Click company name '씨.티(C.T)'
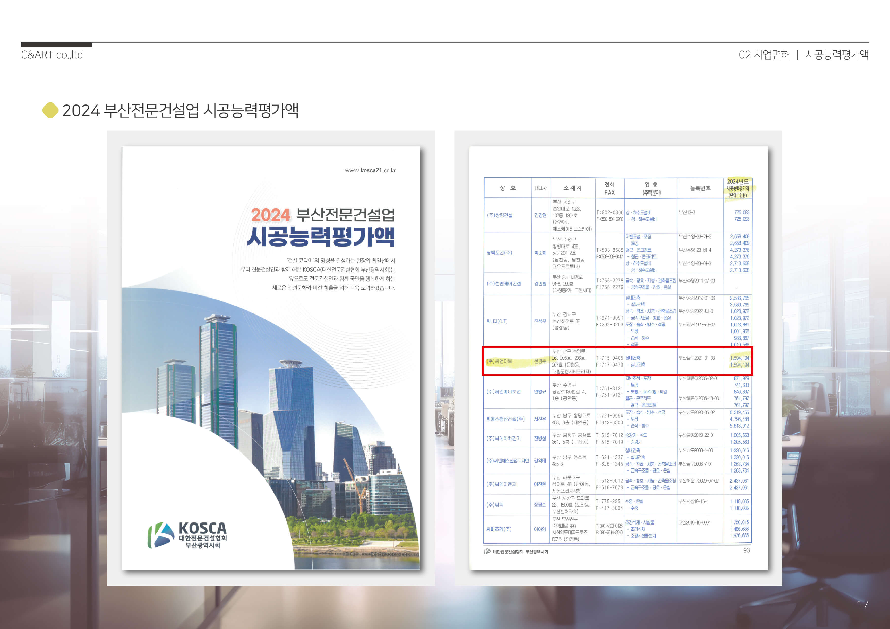This screenshot has width=890, height=629. pos(497,321)
